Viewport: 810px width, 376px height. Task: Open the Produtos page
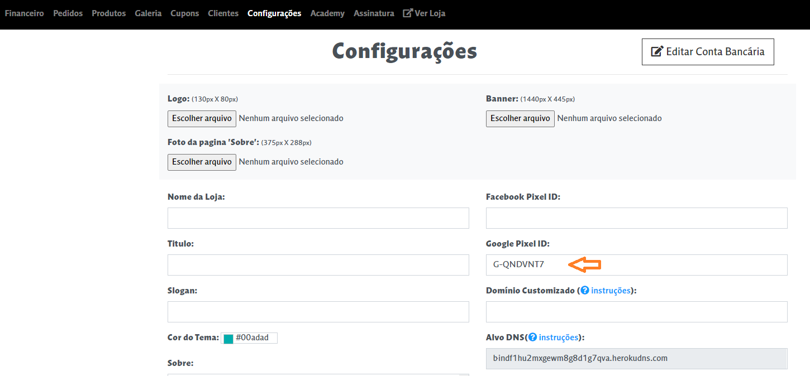tap(109, 13)
